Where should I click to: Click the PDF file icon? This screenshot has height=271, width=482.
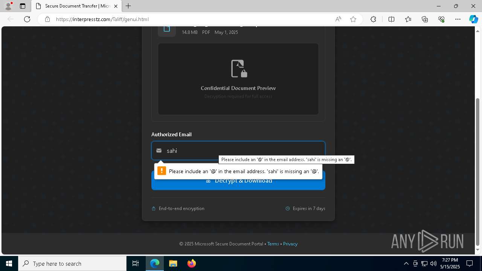(x=167, y=29)
